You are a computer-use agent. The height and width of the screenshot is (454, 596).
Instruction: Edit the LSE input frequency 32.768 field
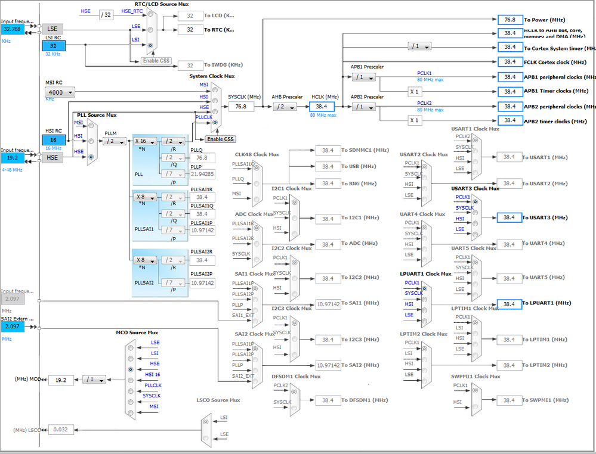point(12,29)
